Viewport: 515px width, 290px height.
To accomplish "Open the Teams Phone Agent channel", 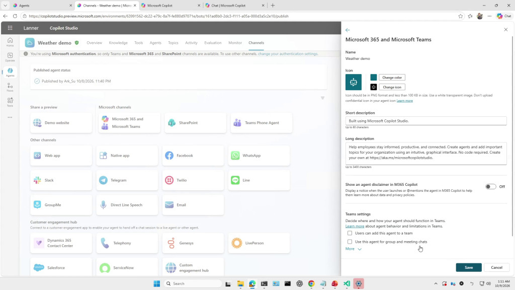I will click(x=262, y=123).
